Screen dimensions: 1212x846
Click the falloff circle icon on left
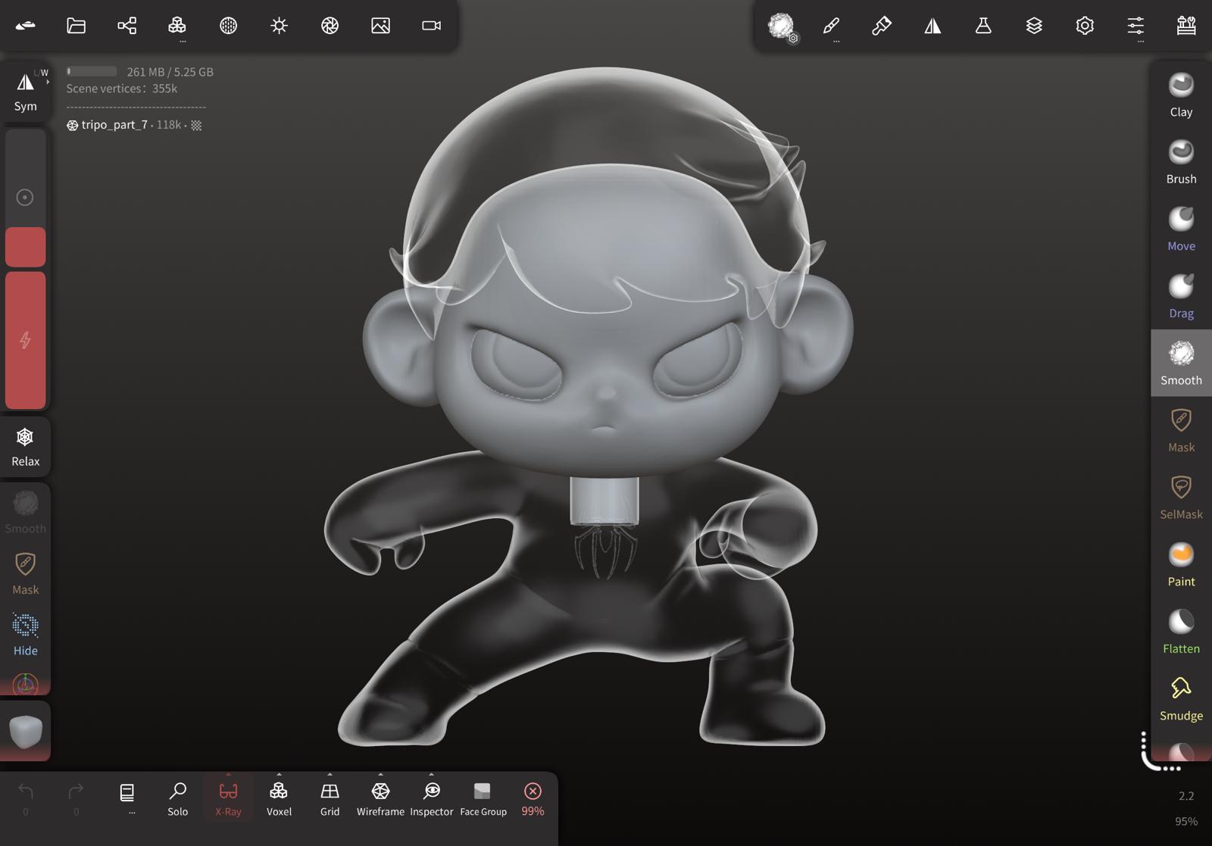point(25,198)
